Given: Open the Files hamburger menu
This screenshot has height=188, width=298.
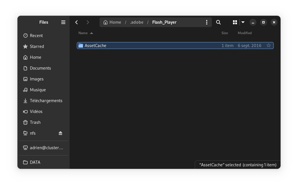Looking at the screenshot, I should pos(63,22).
